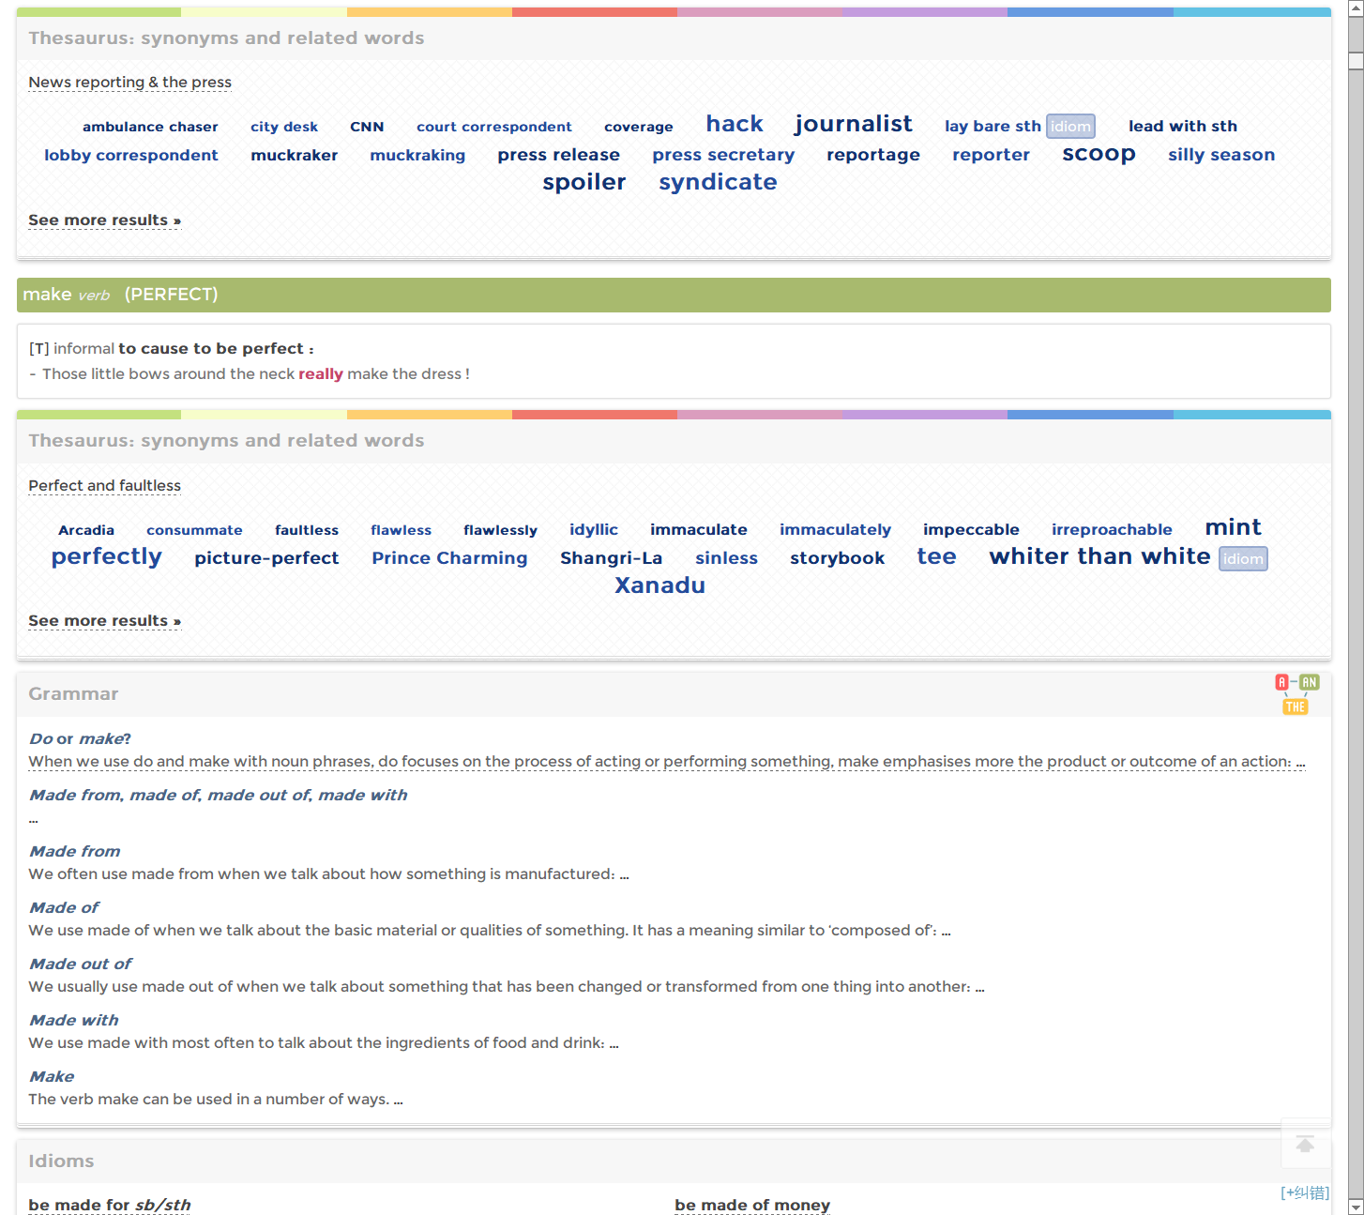The width and height of the screenshot is (1364, 1215).
Task: Open the 'Perfect and faultless' topic link
Action: 104,486
